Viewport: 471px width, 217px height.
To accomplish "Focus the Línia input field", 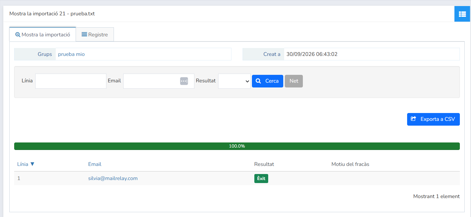I will point(71,81).
